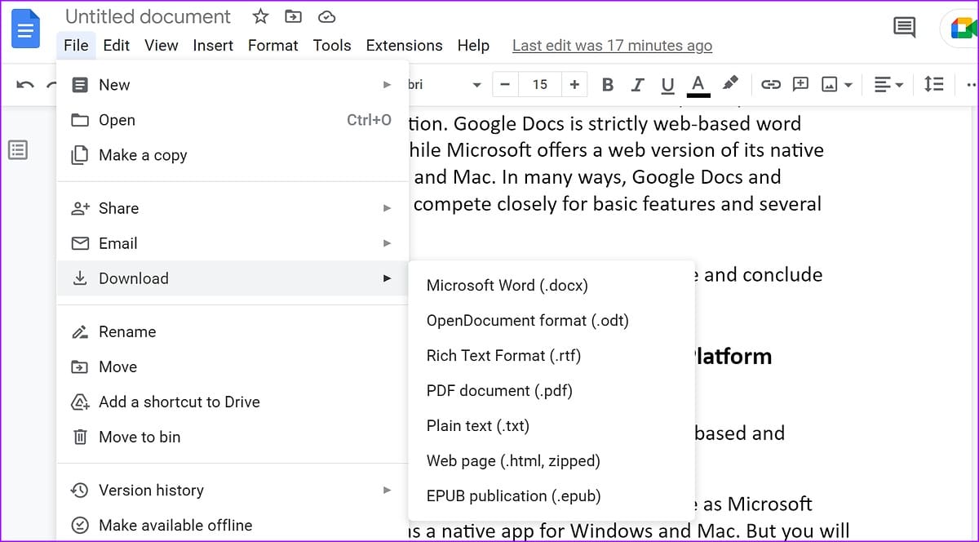Open the View menu

click(x=162, y=46)
